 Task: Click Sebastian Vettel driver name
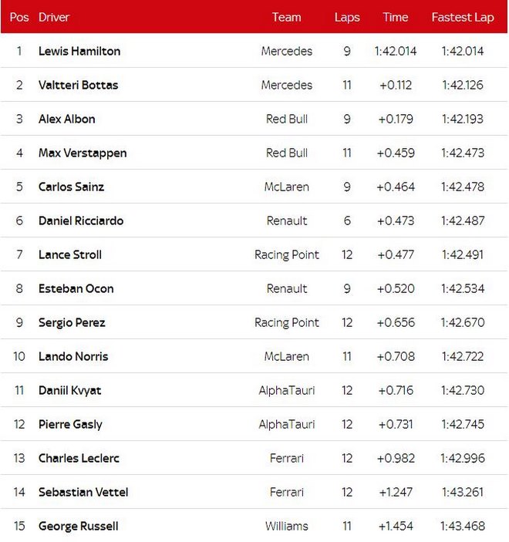pos(83,492)
